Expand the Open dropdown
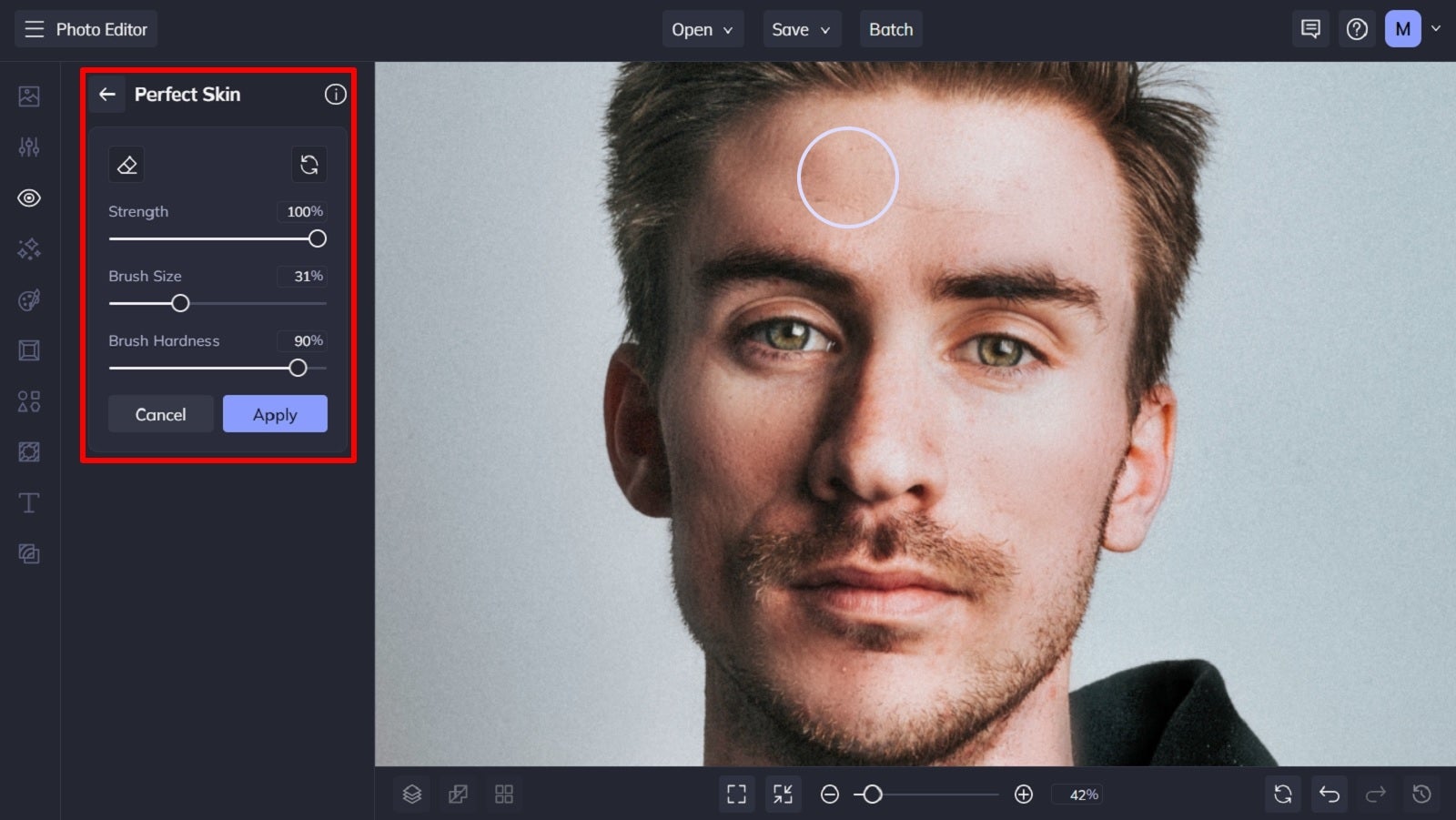 (x=703, y=29)
